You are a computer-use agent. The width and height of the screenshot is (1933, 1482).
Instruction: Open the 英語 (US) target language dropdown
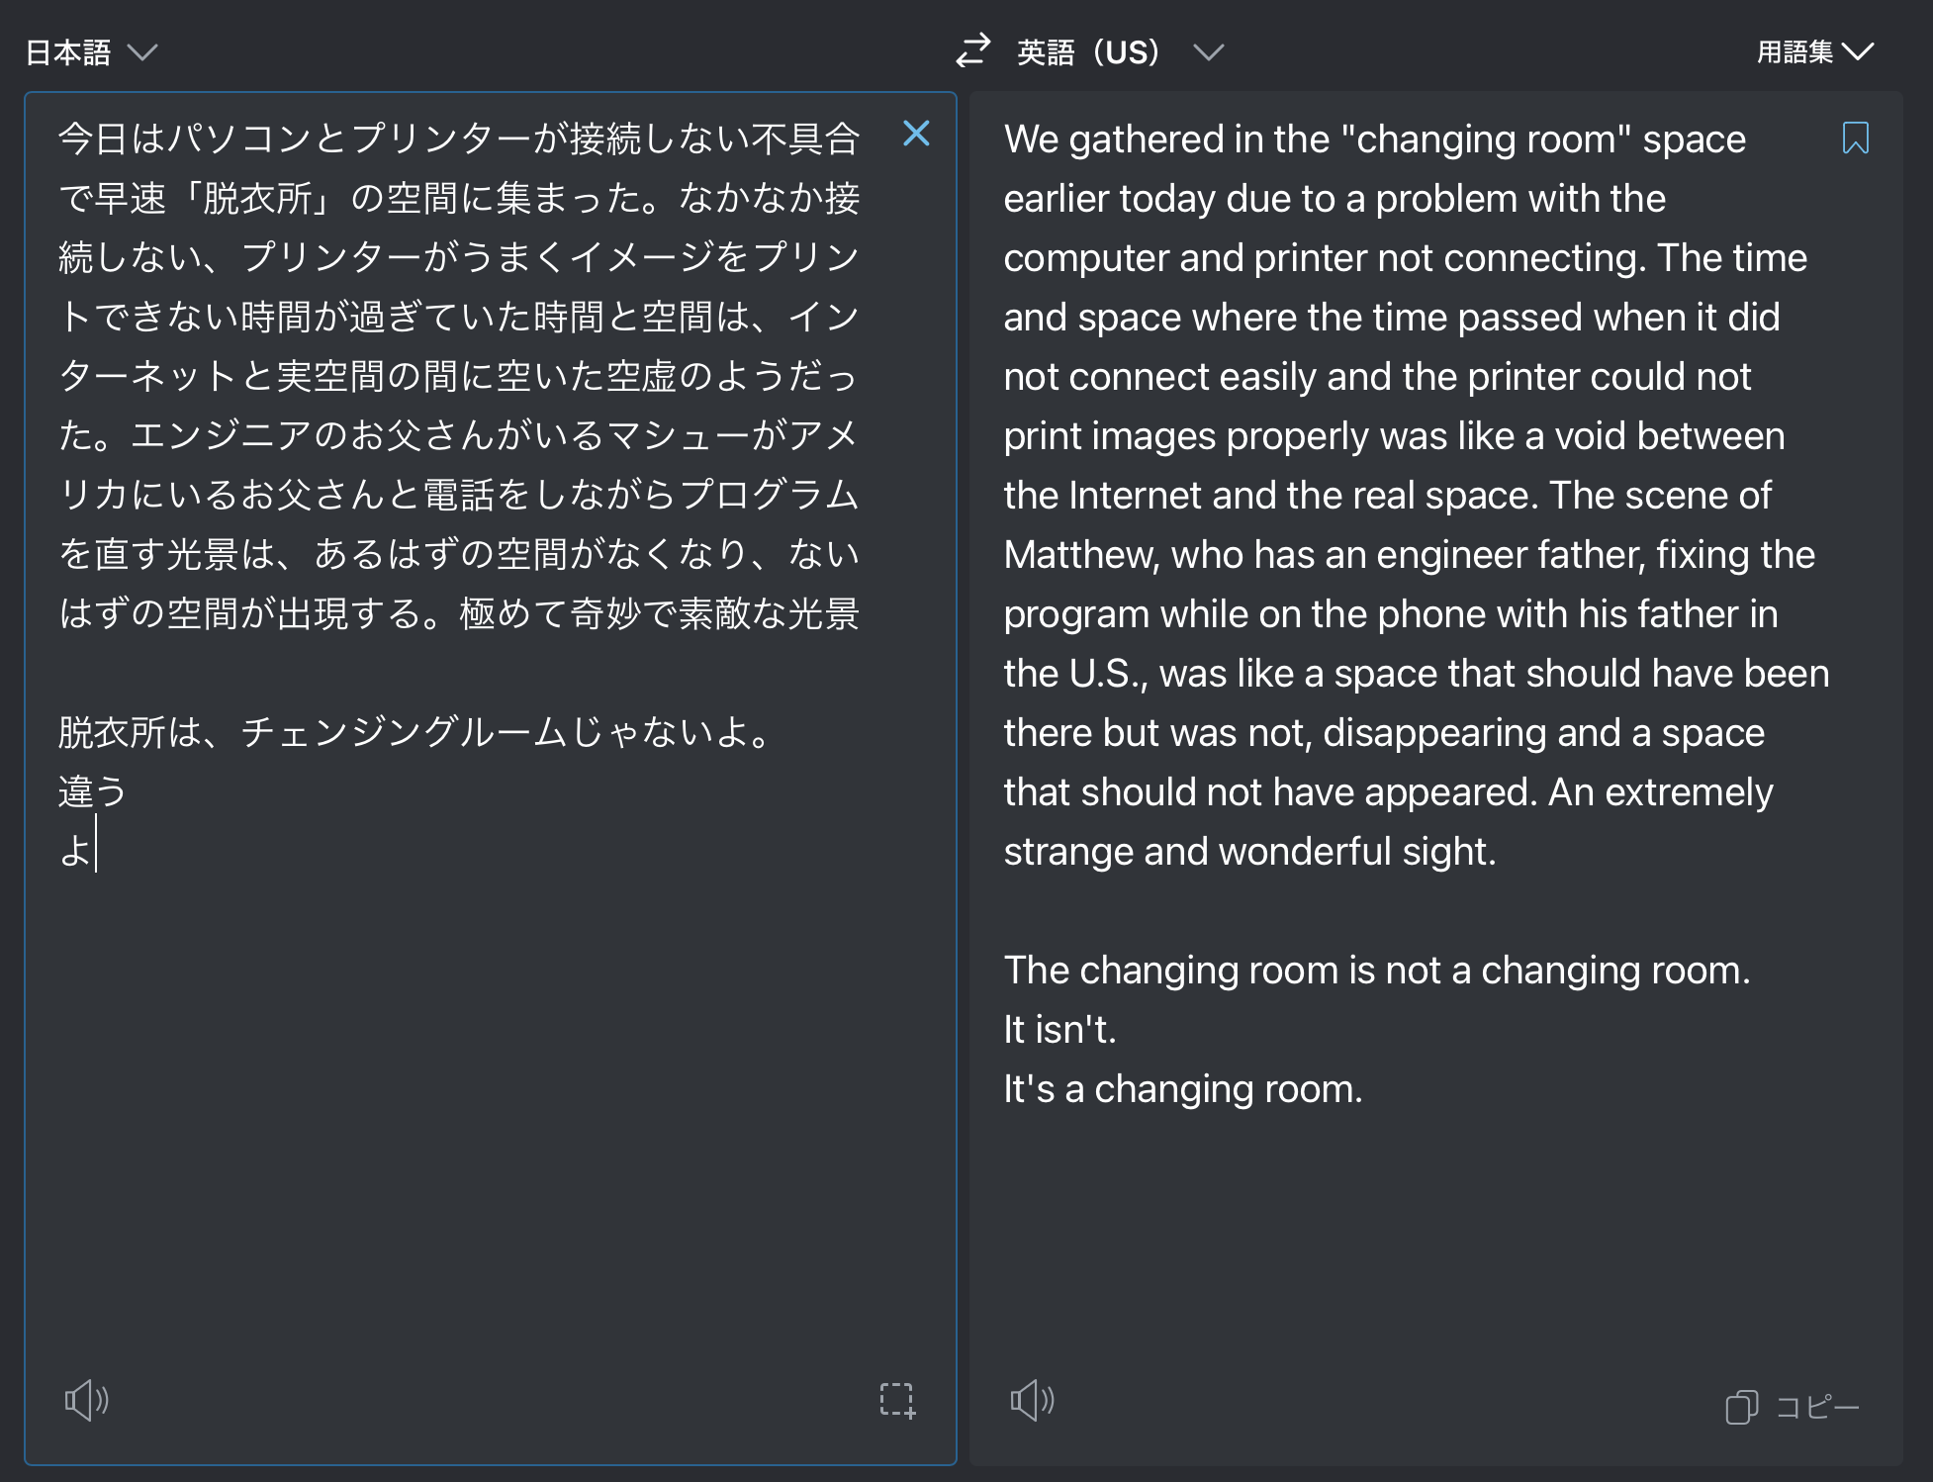(x=1088, y=51)
